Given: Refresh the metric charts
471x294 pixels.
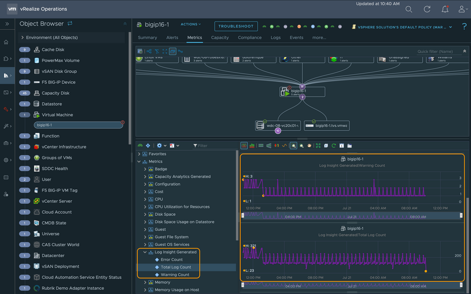Looking at the screenshot, I should [333, 146].
